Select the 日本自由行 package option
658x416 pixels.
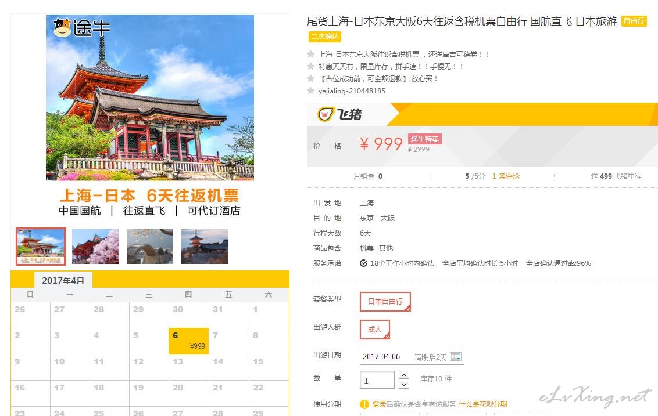[385, 302]
